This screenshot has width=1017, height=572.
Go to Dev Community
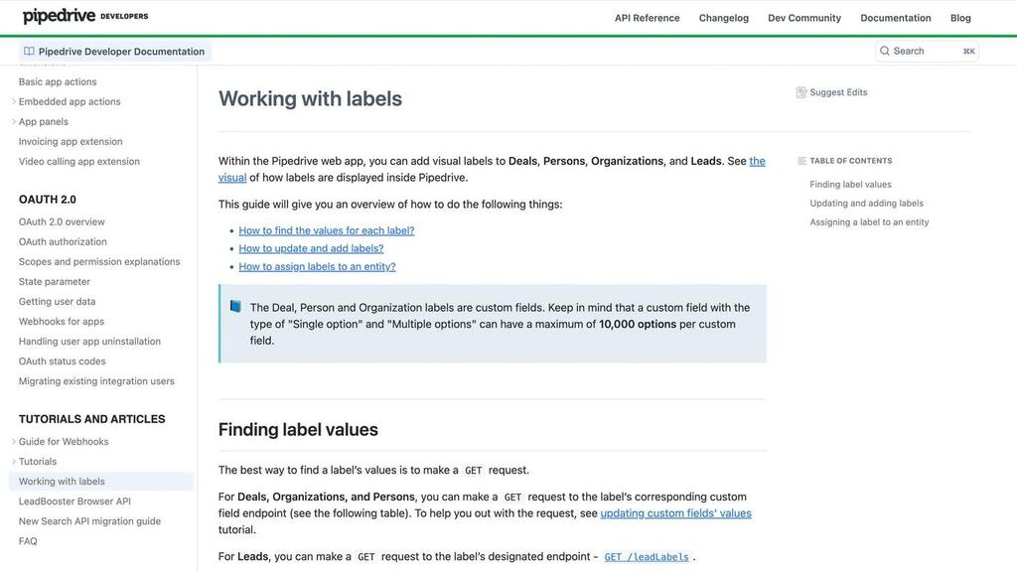coord(804,18)
